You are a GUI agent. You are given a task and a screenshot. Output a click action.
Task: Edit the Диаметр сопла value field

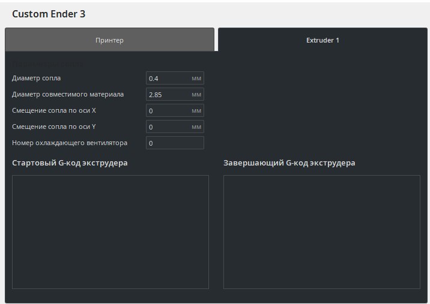(175, 79)
